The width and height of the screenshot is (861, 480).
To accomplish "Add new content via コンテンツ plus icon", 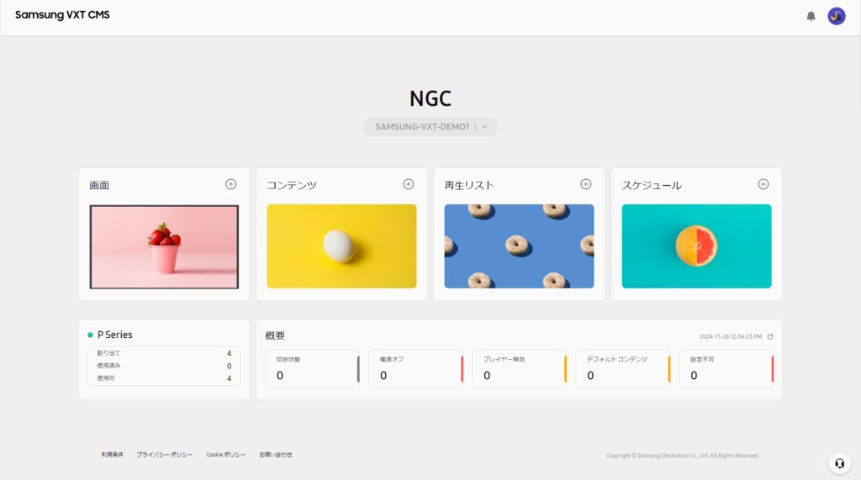I will click(408, 185).
